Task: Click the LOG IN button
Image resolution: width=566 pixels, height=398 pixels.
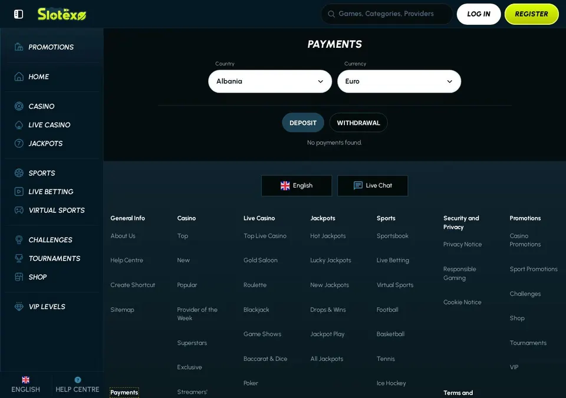Action: (x=479, y=14)
